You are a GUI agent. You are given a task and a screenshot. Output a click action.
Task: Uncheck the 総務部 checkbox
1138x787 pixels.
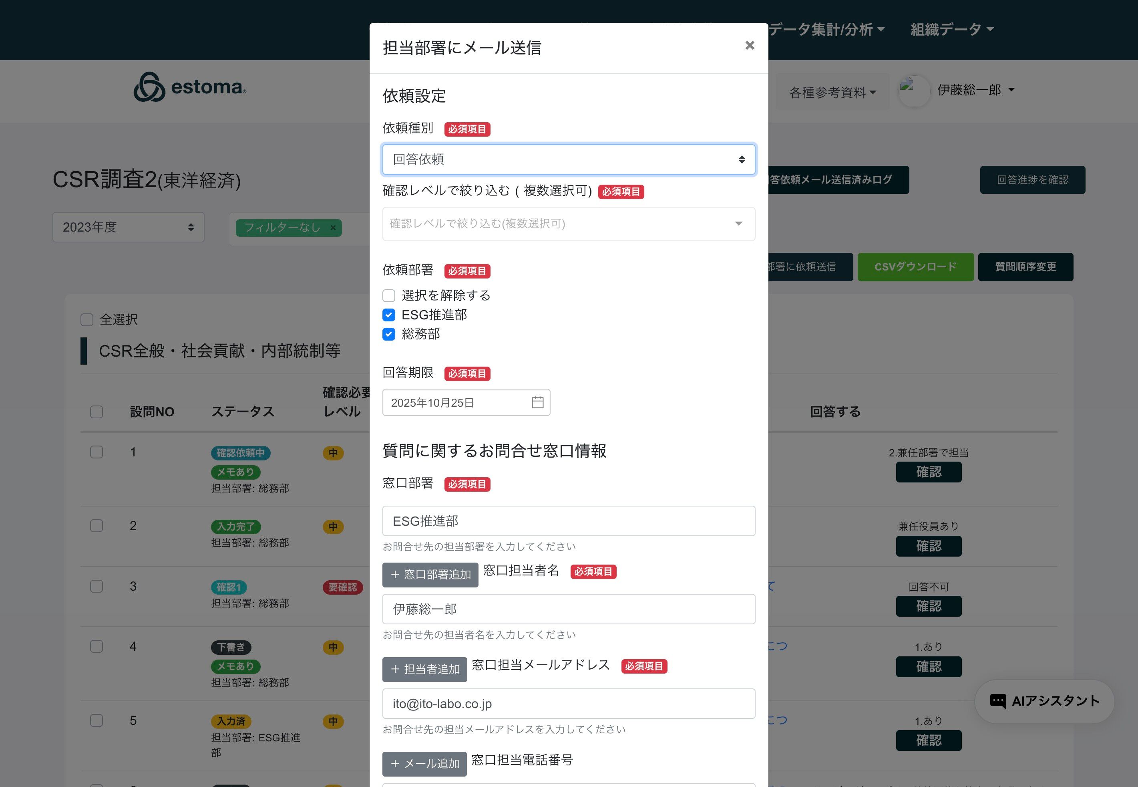click(389, 334)
